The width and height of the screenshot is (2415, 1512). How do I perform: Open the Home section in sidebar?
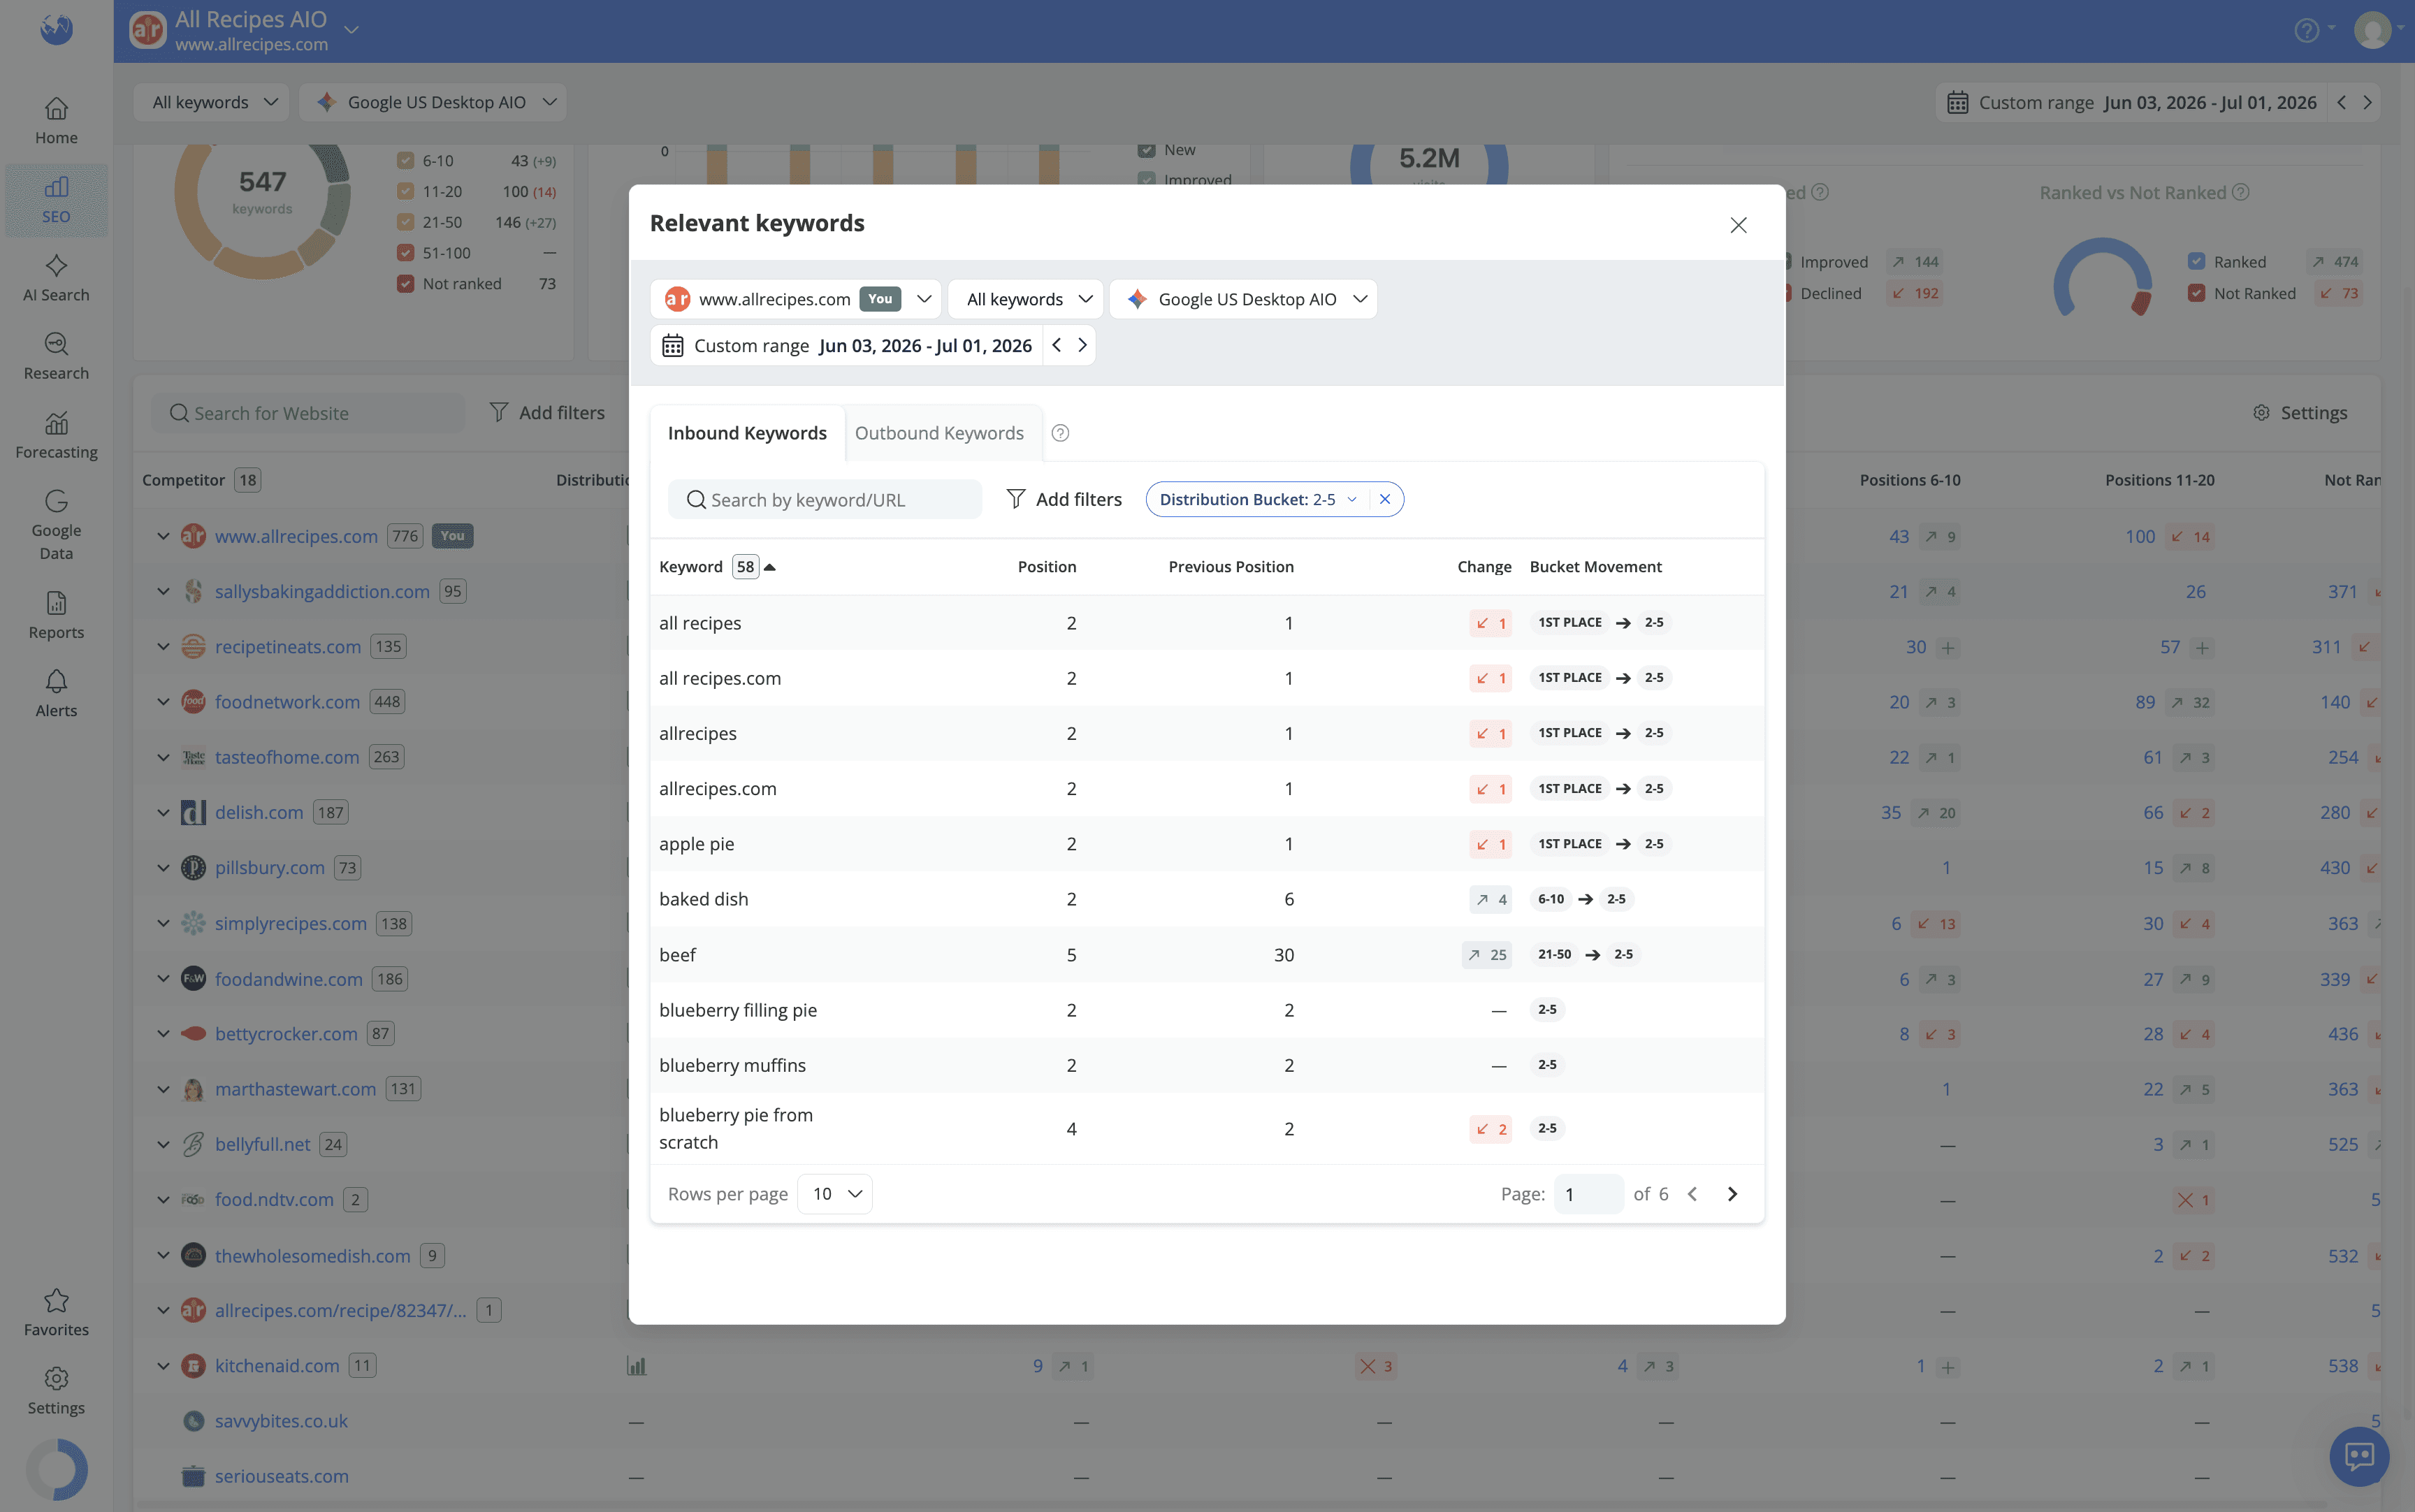click(x=56, y=121)
